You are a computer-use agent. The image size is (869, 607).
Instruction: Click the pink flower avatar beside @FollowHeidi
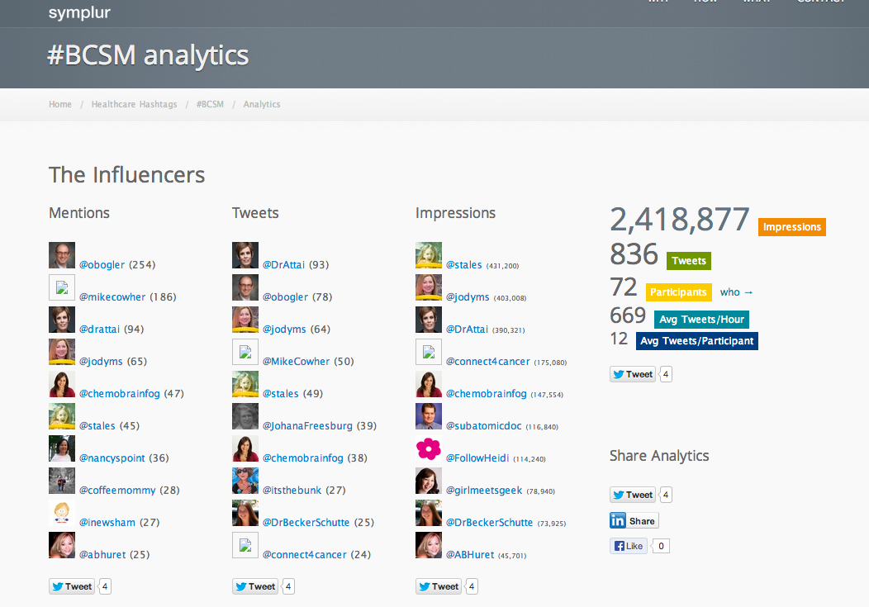coord(429,448)
